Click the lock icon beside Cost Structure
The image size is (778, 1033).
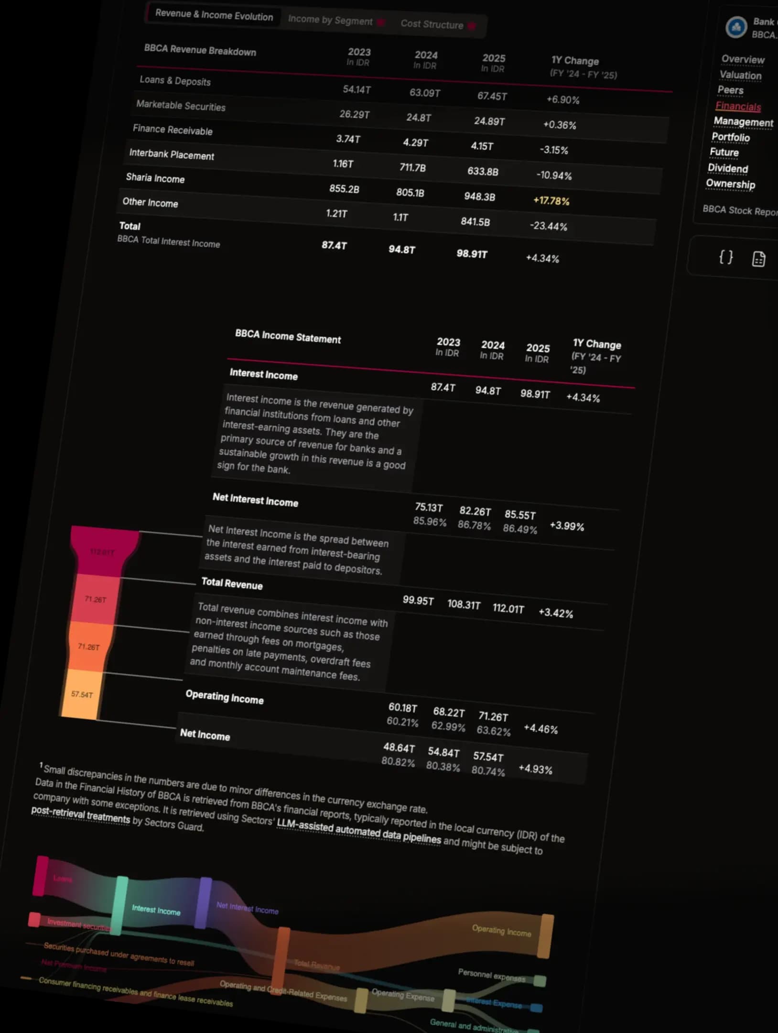tap(471, 26)
